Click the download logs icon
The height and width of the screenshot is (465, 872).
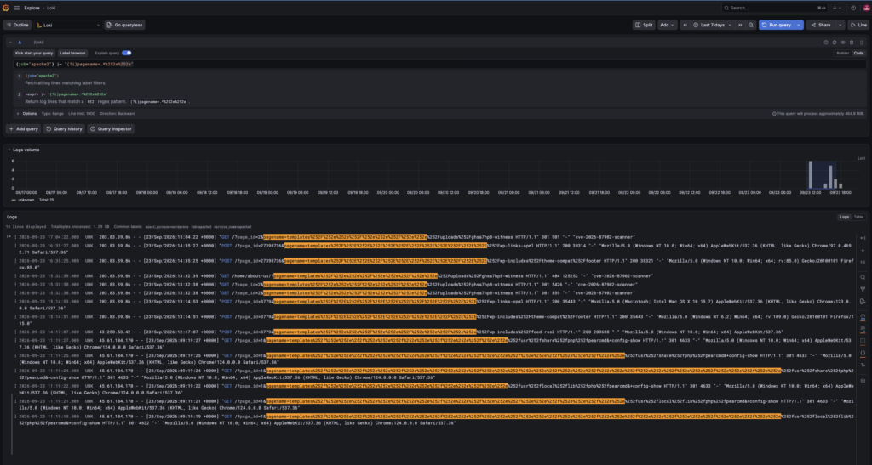863,381
